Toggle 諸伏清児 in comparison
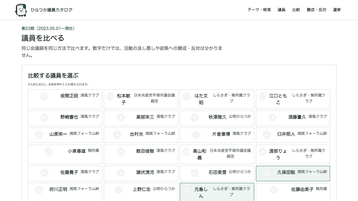This screenshot has height=201, width=358. pyautogui.click(x=141, y=174)
